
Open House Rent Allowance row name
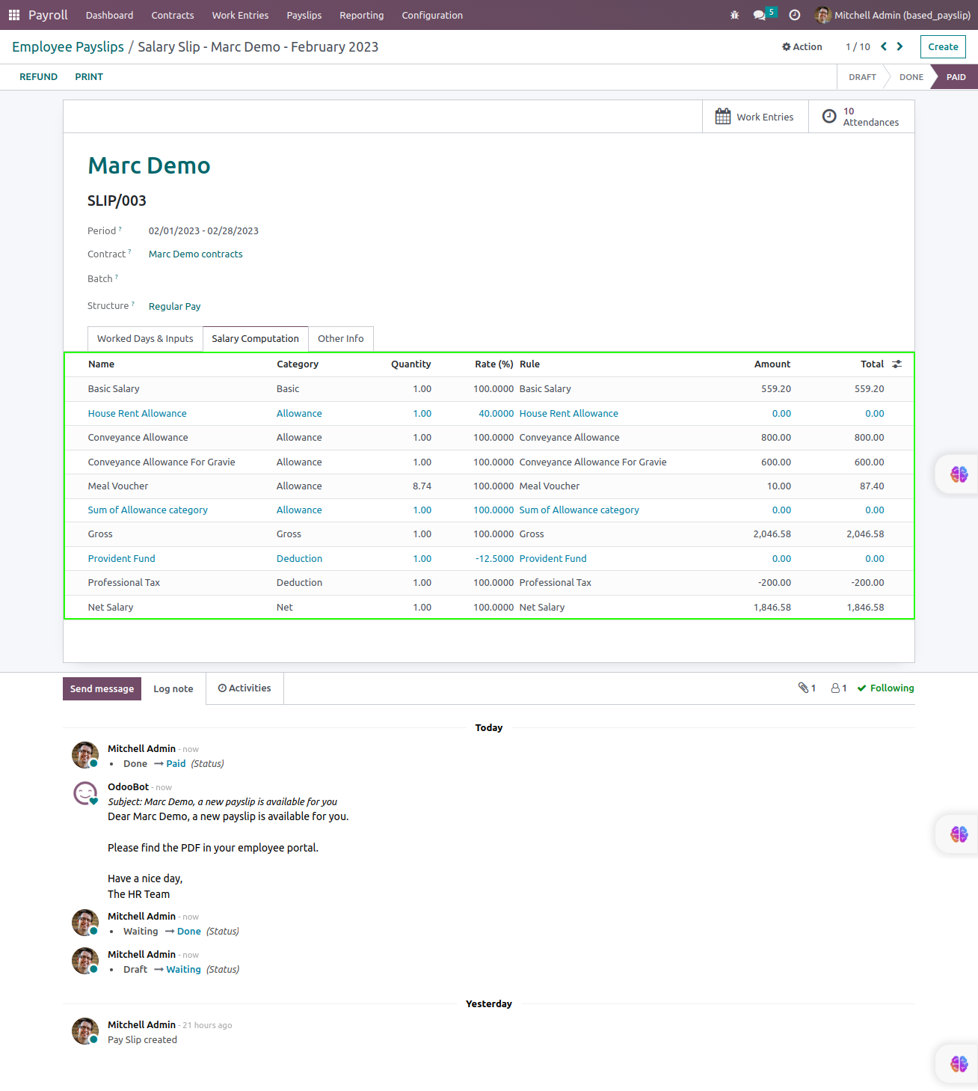(138, 414)
